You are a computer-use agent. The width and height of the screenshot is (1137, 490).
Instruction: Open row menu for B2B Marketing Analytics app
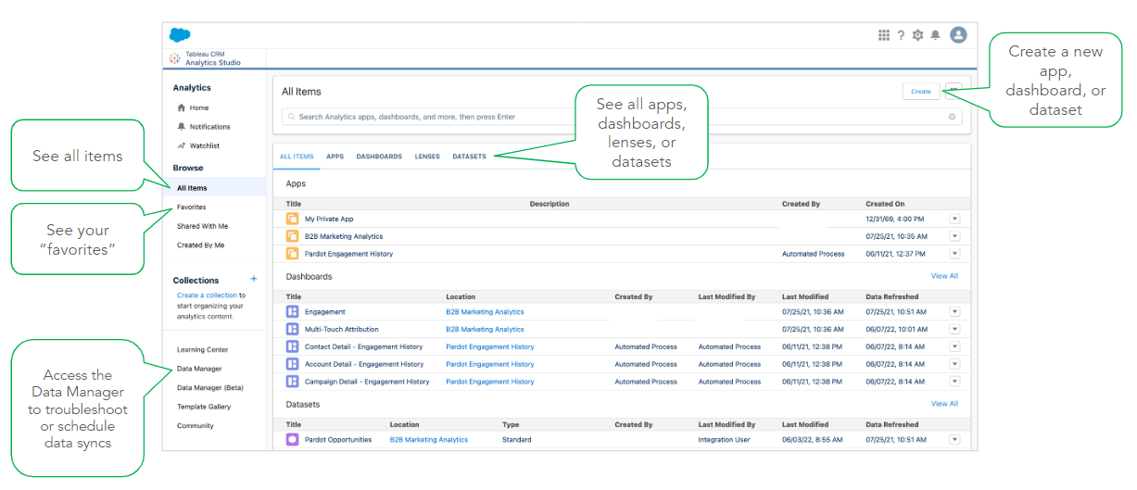point(954,236)
